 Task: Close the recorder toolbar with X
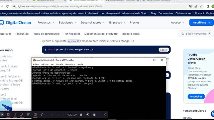105,115
